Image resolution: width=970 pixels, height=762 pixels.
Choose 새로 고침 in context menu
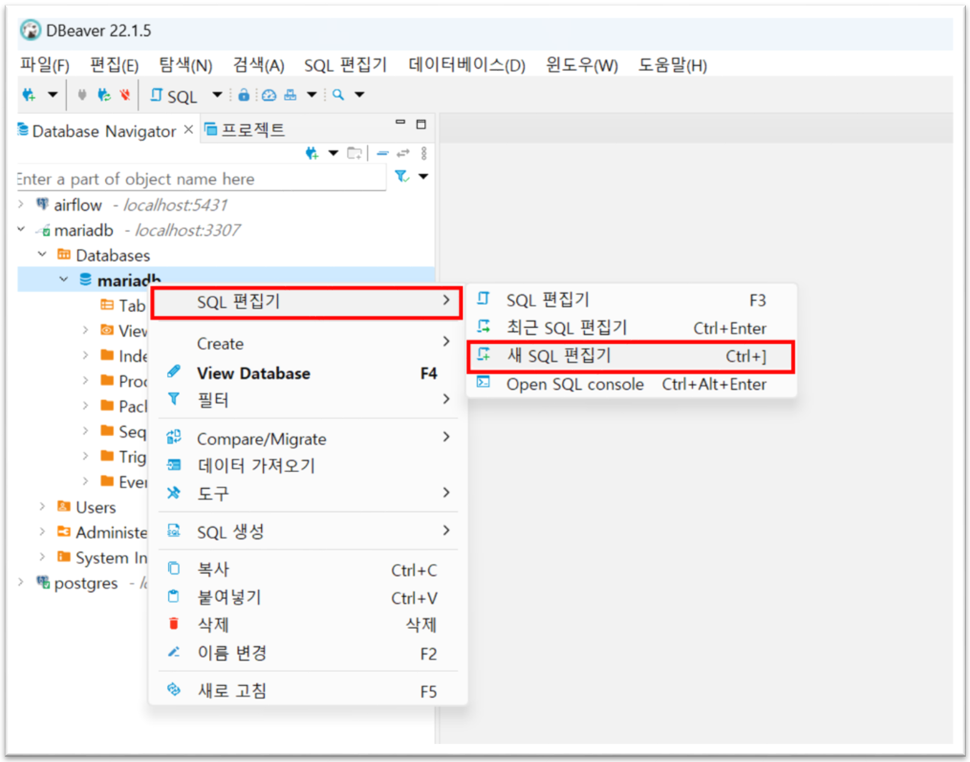click(x=307, y=691)
